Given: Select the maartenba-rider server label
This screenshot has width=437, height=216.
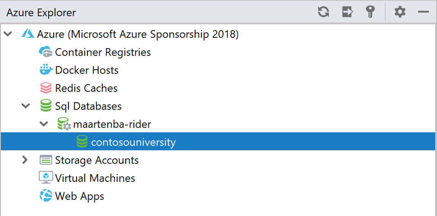Looking at the screenshot, I should [x=112, y=124].
